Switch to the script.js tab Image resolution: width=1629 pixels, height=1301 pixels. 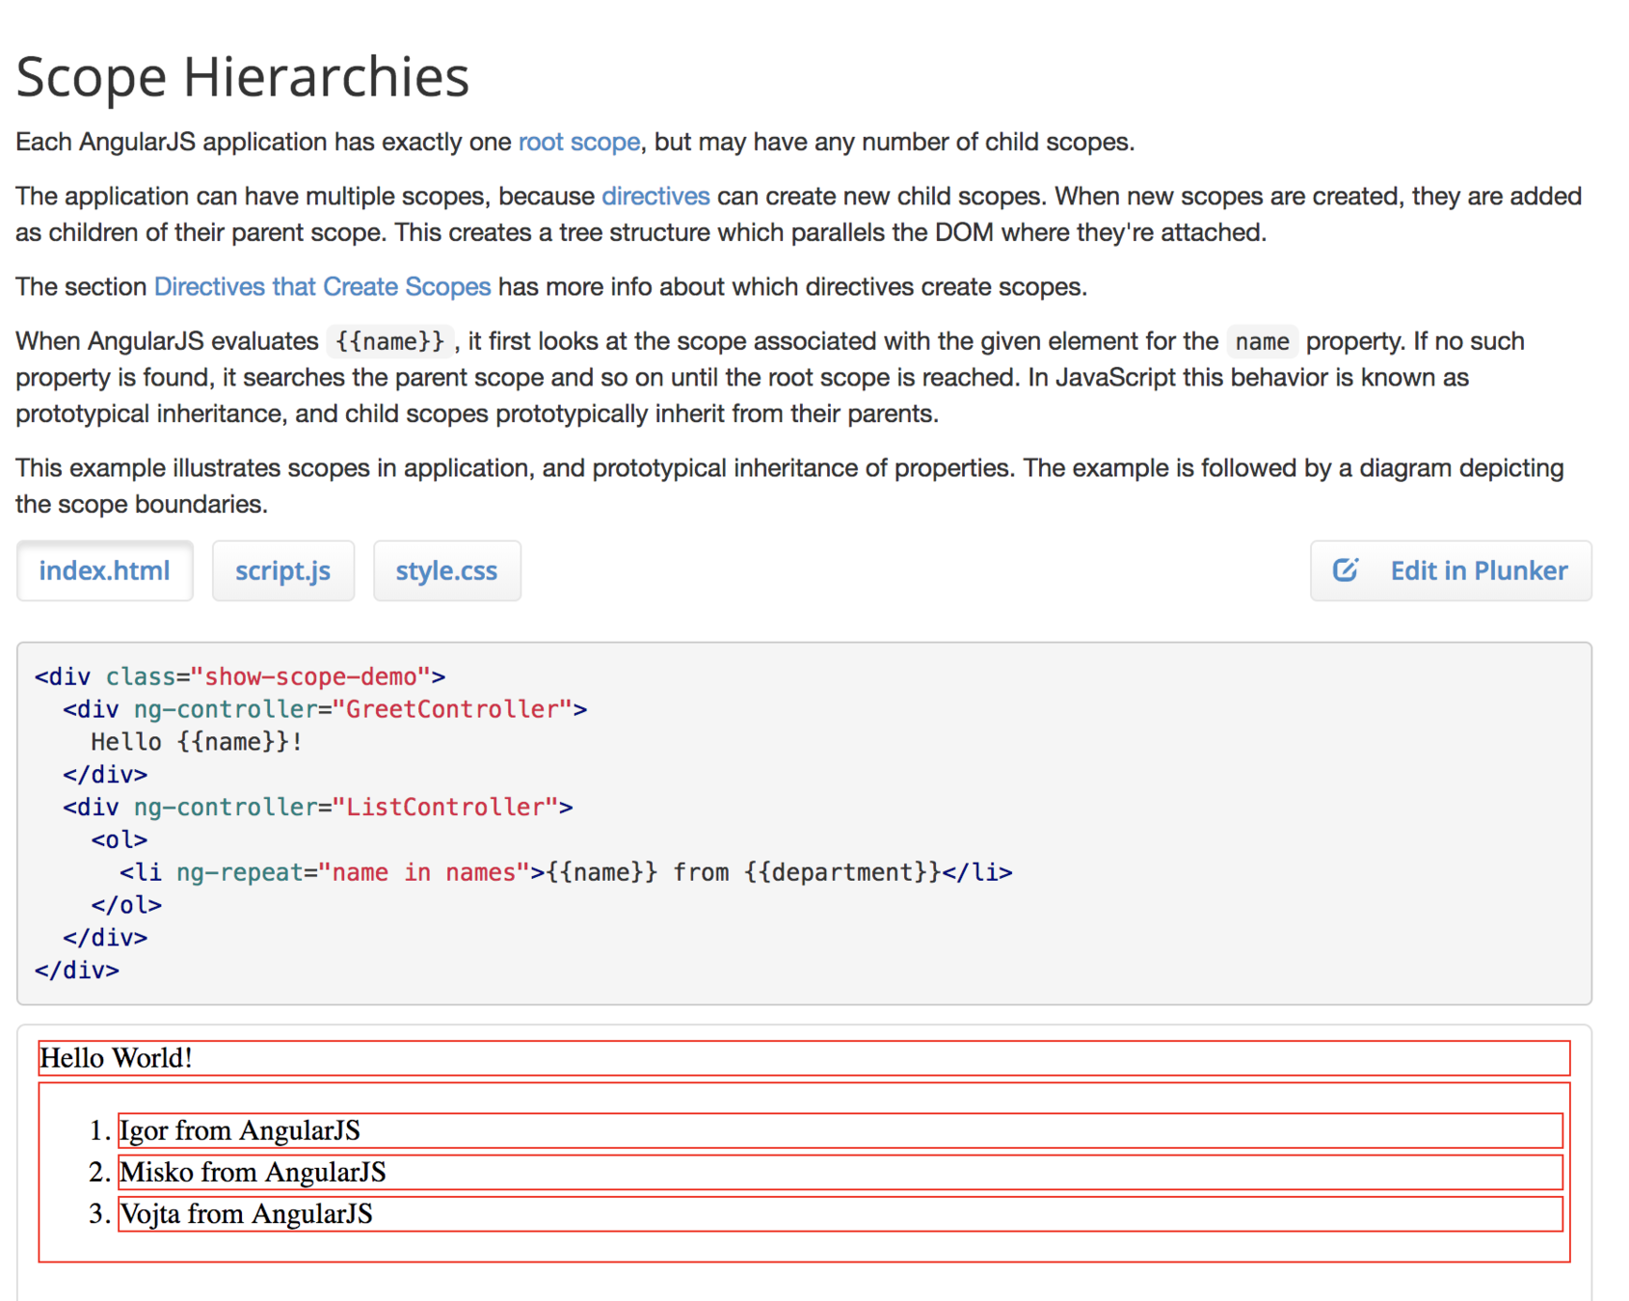coord(283,571)
